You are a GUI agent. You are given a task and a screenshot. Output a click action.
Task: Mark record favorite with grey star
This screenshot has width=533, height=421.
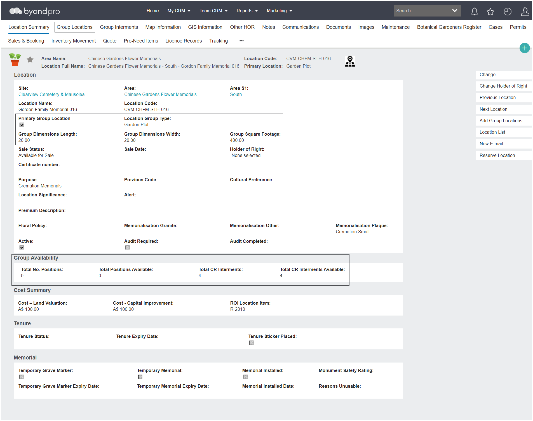(x=30, y=59)
